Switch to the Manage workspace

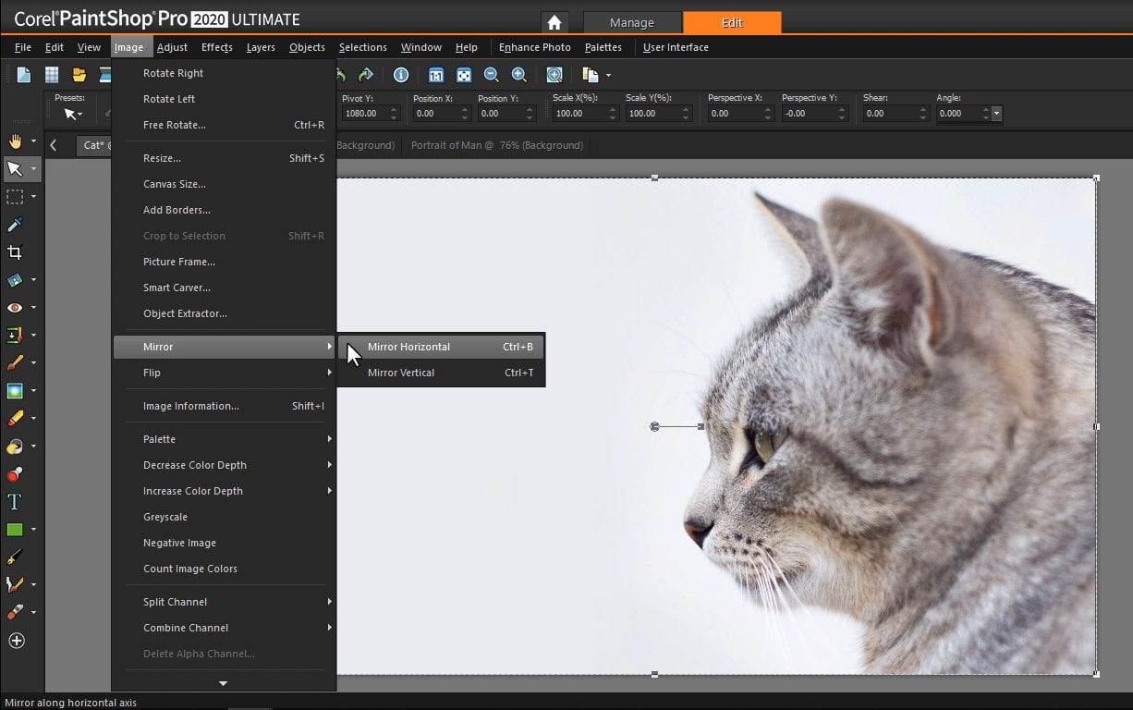pyautogui.click(x=632, y=21)
